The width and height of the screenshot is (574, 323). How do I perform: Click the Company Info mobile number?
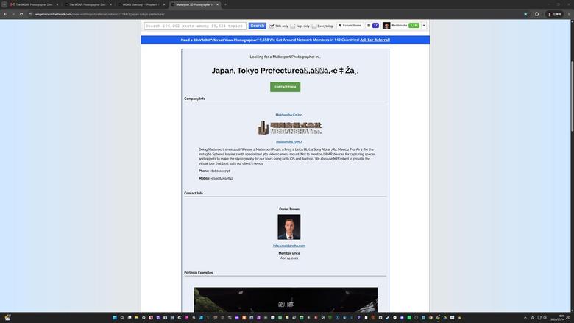coord(222,178)
